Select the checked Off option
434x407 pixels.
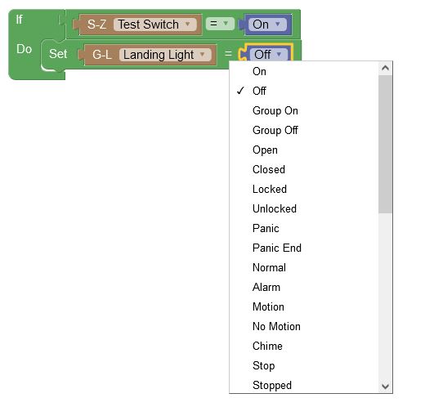[x=304, y=91]
